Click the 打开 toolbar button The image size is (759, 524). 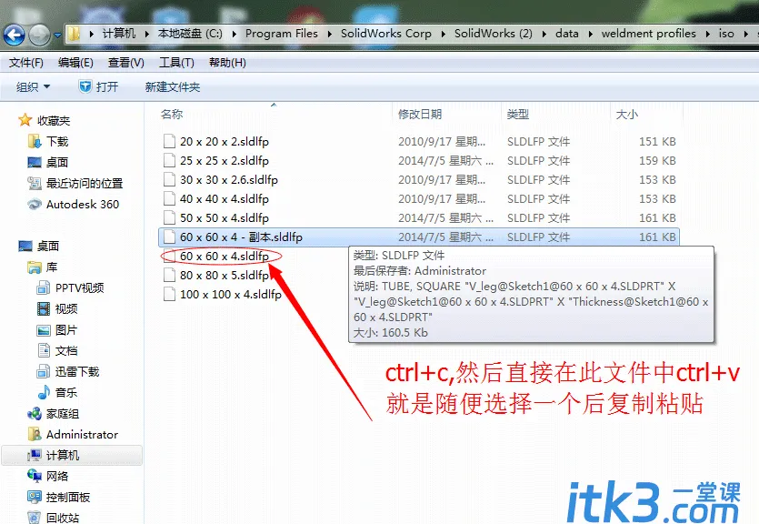(99, 86)
